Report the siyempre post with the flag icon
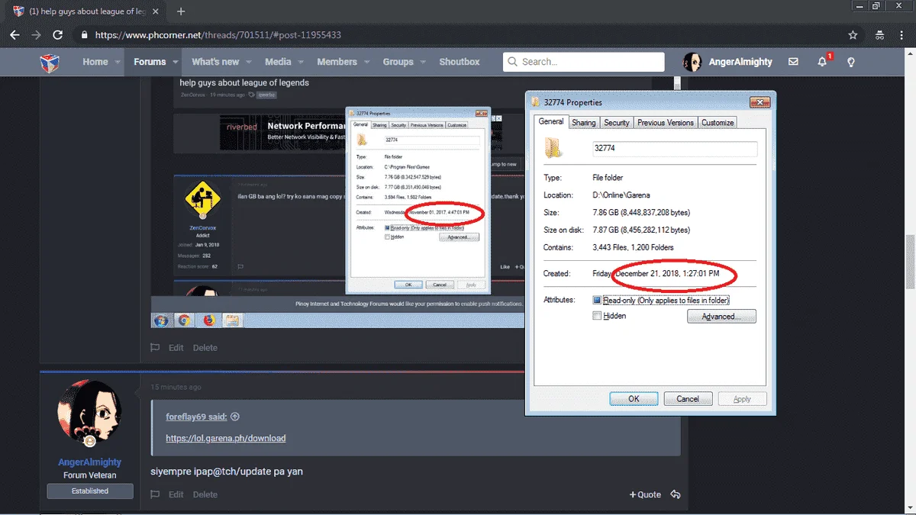 click(x=155, y=494)
